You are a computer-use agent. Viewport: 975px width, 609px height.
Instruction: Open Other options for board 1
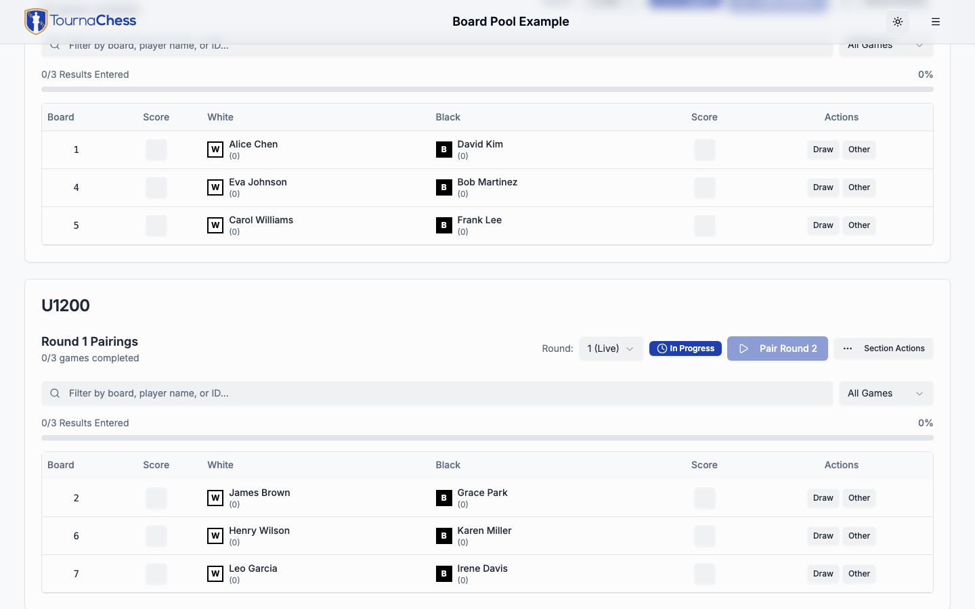[x=859, y=150]
